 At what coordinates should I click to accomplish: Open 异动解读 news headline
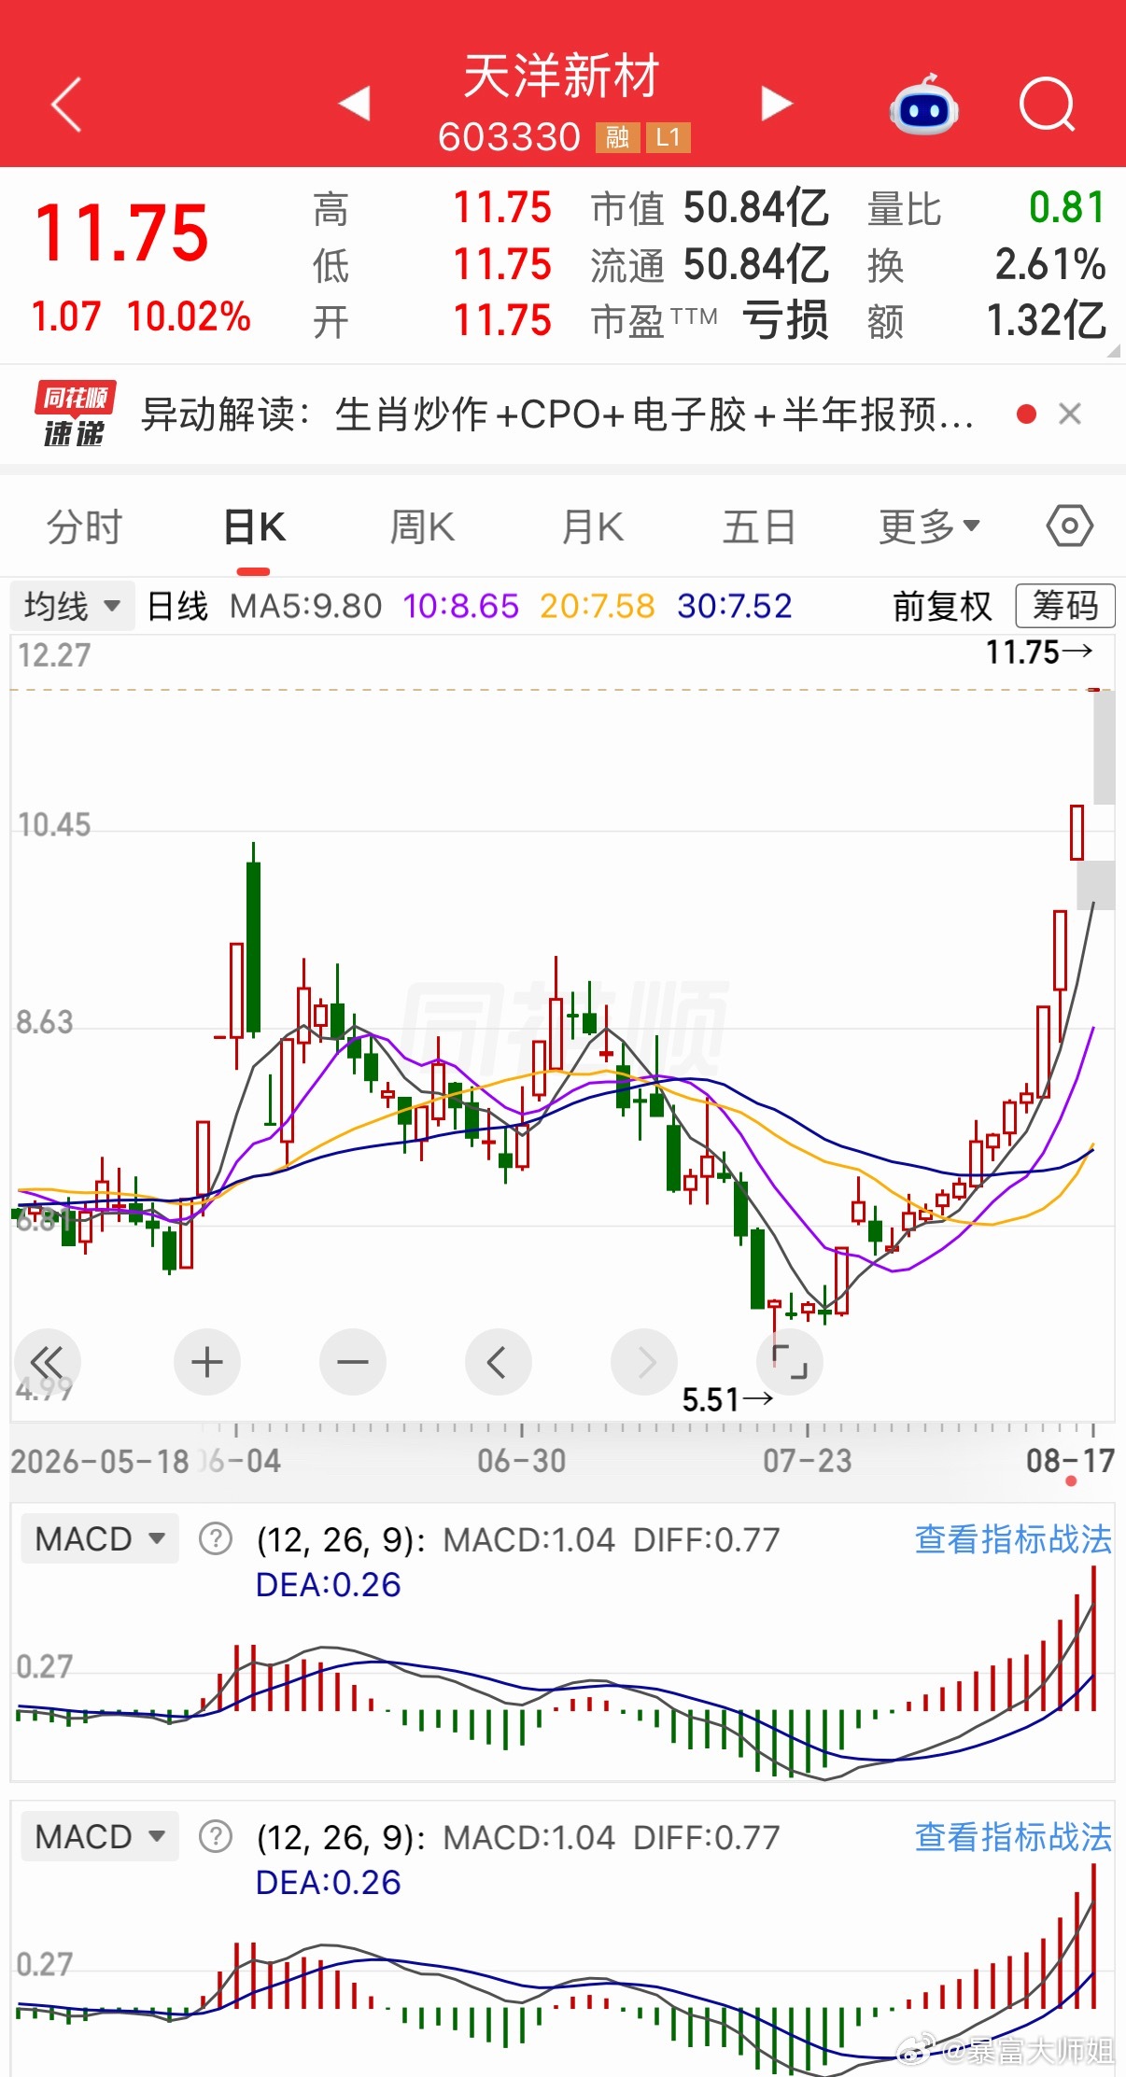(557, 414)
